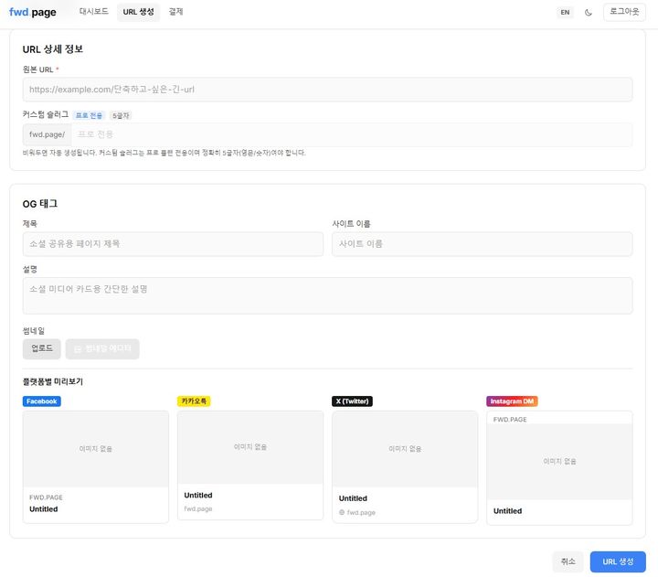Switch language to EN
The width and height of the screenshot is (658, 577).
pyautogui.click(x=565, y=13)
